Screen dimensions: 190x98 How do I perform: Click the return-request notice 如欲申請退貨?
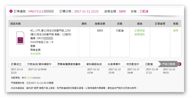74,88
